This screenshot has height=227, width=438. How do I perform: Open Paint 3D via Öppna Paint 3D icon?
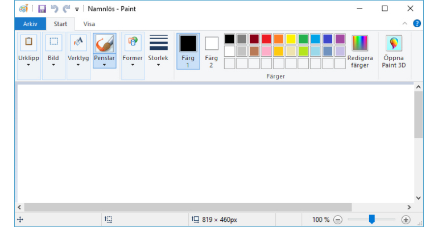394,44
